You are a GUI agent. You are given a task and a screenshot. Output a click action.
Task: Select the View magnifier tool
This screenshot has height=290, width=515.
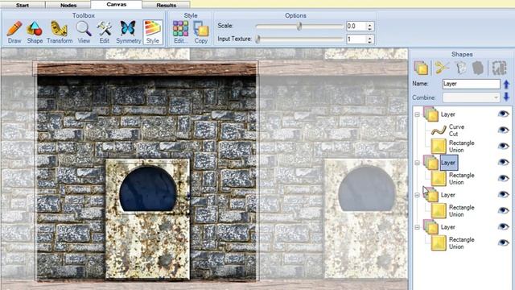point(84,32)
